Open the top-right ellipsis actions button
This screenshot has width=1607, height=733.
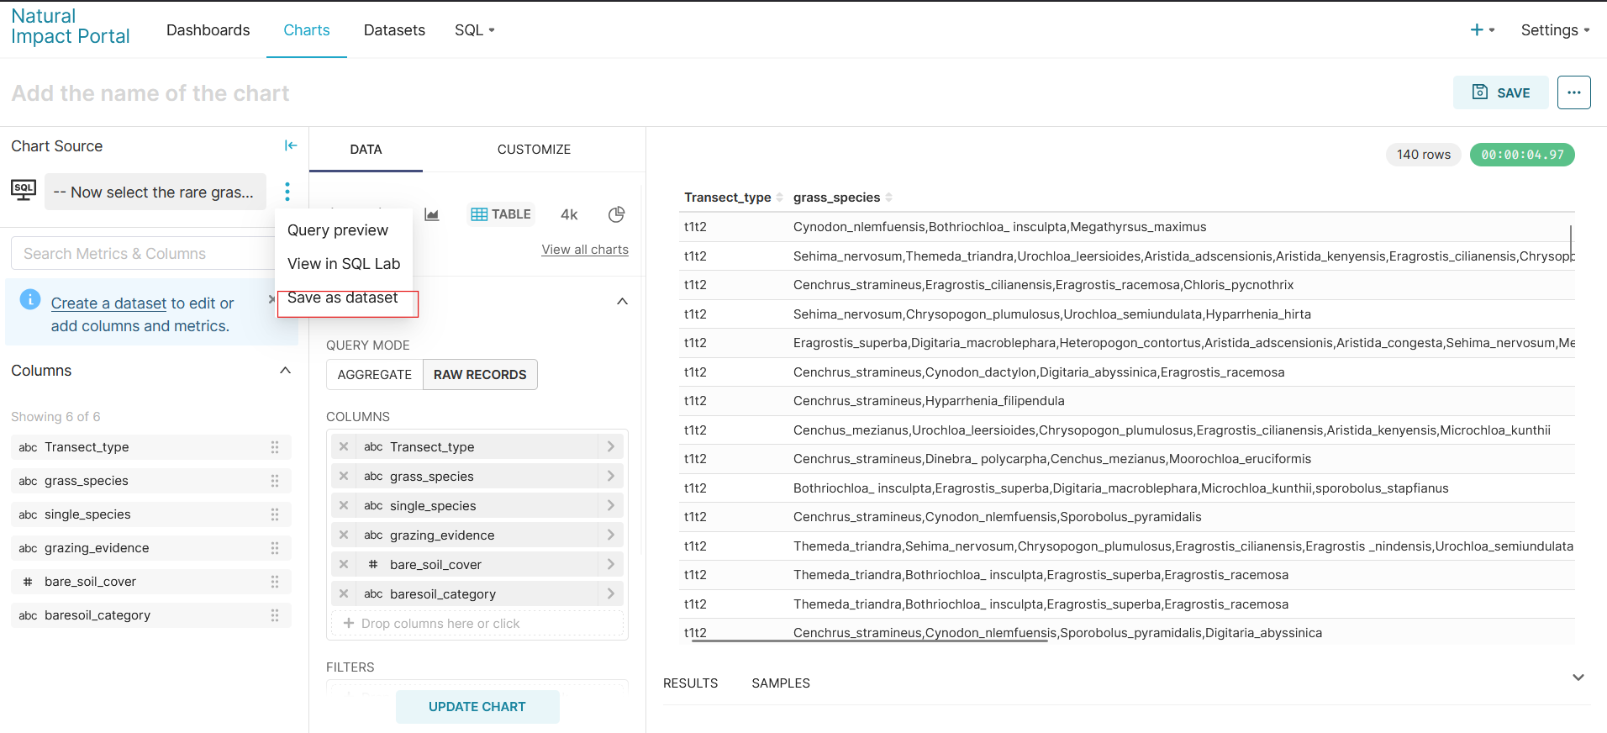[1573, 92]
